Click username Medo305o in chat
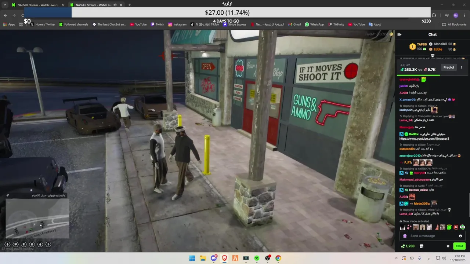This screenshot has height=264, width=470. point(422,203)
